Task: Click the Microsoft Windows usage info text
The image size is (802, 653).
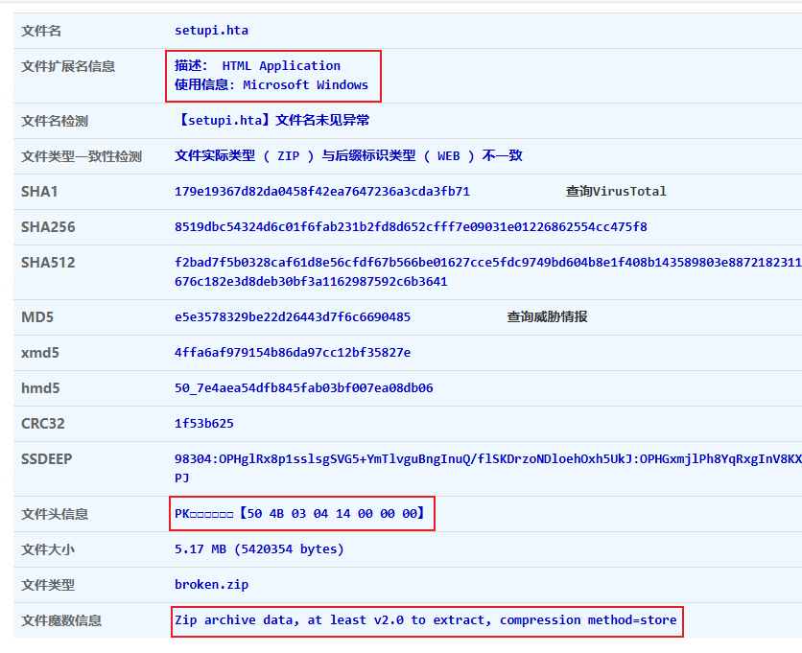Action: pos(305,85)
